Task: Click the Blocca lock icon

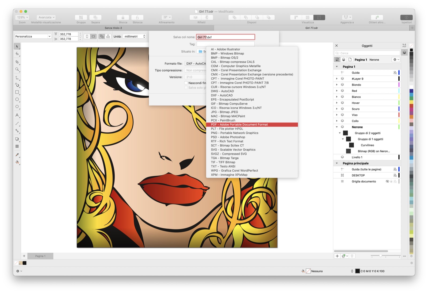Action: tap(123, 17)
